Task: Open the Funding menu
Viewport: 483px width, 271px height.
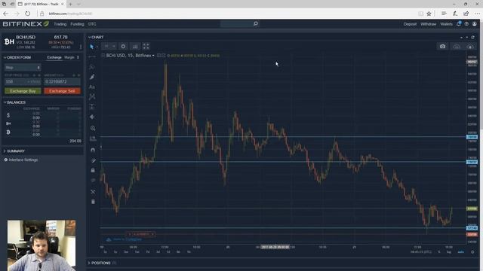Action: tap(77, 24)
